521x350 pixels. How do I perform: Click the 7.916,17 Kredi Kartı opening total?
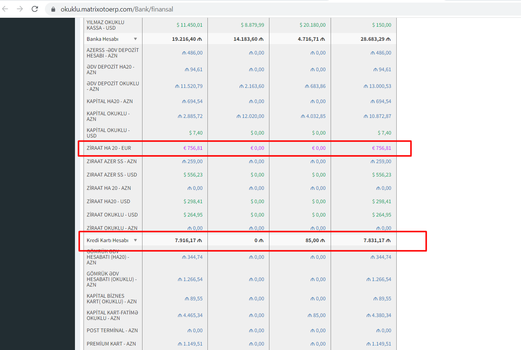(x=188, y=240)
